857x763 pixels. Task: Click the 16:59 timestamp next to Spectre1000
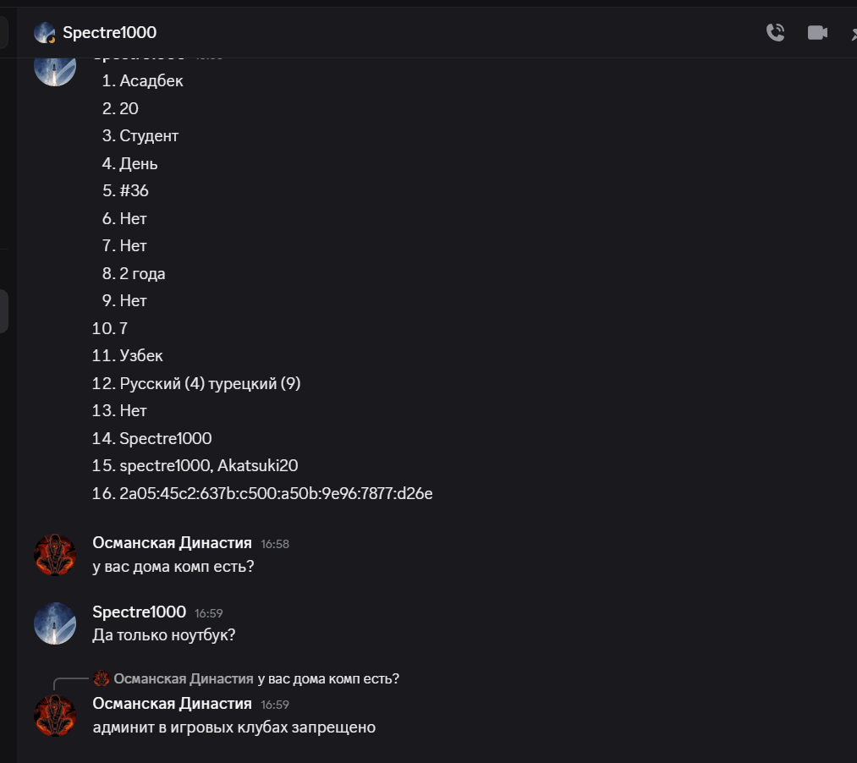[208, 613]
